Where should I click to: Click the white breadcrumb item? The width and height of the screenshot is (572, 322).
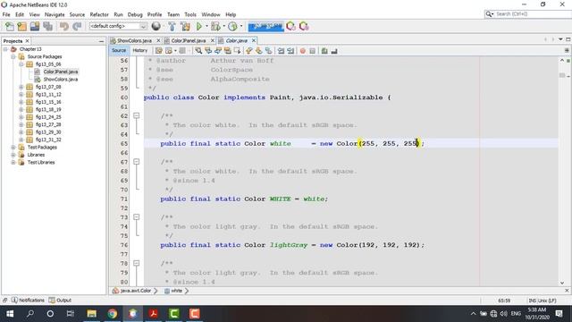[177, 291]
